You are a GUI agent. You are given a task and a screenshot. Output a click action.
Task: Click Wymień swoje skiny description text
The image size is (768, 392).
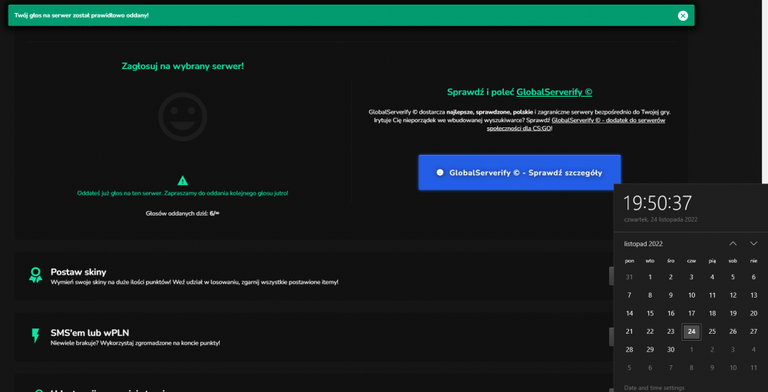pyautogui.click(x=194, y=282)
